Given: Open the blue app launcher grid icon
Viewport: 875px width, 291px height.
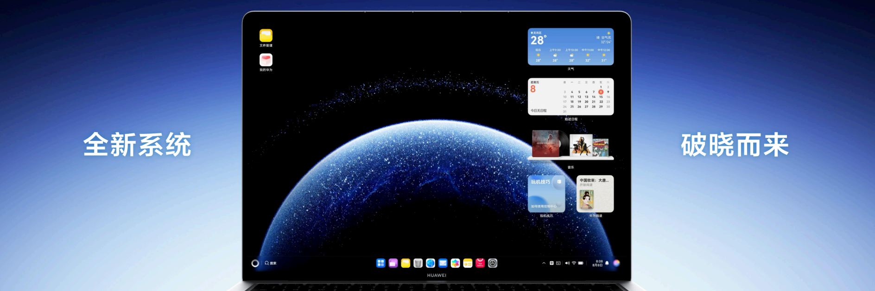Looking at the screenshot, I should (x=380, y=263).
